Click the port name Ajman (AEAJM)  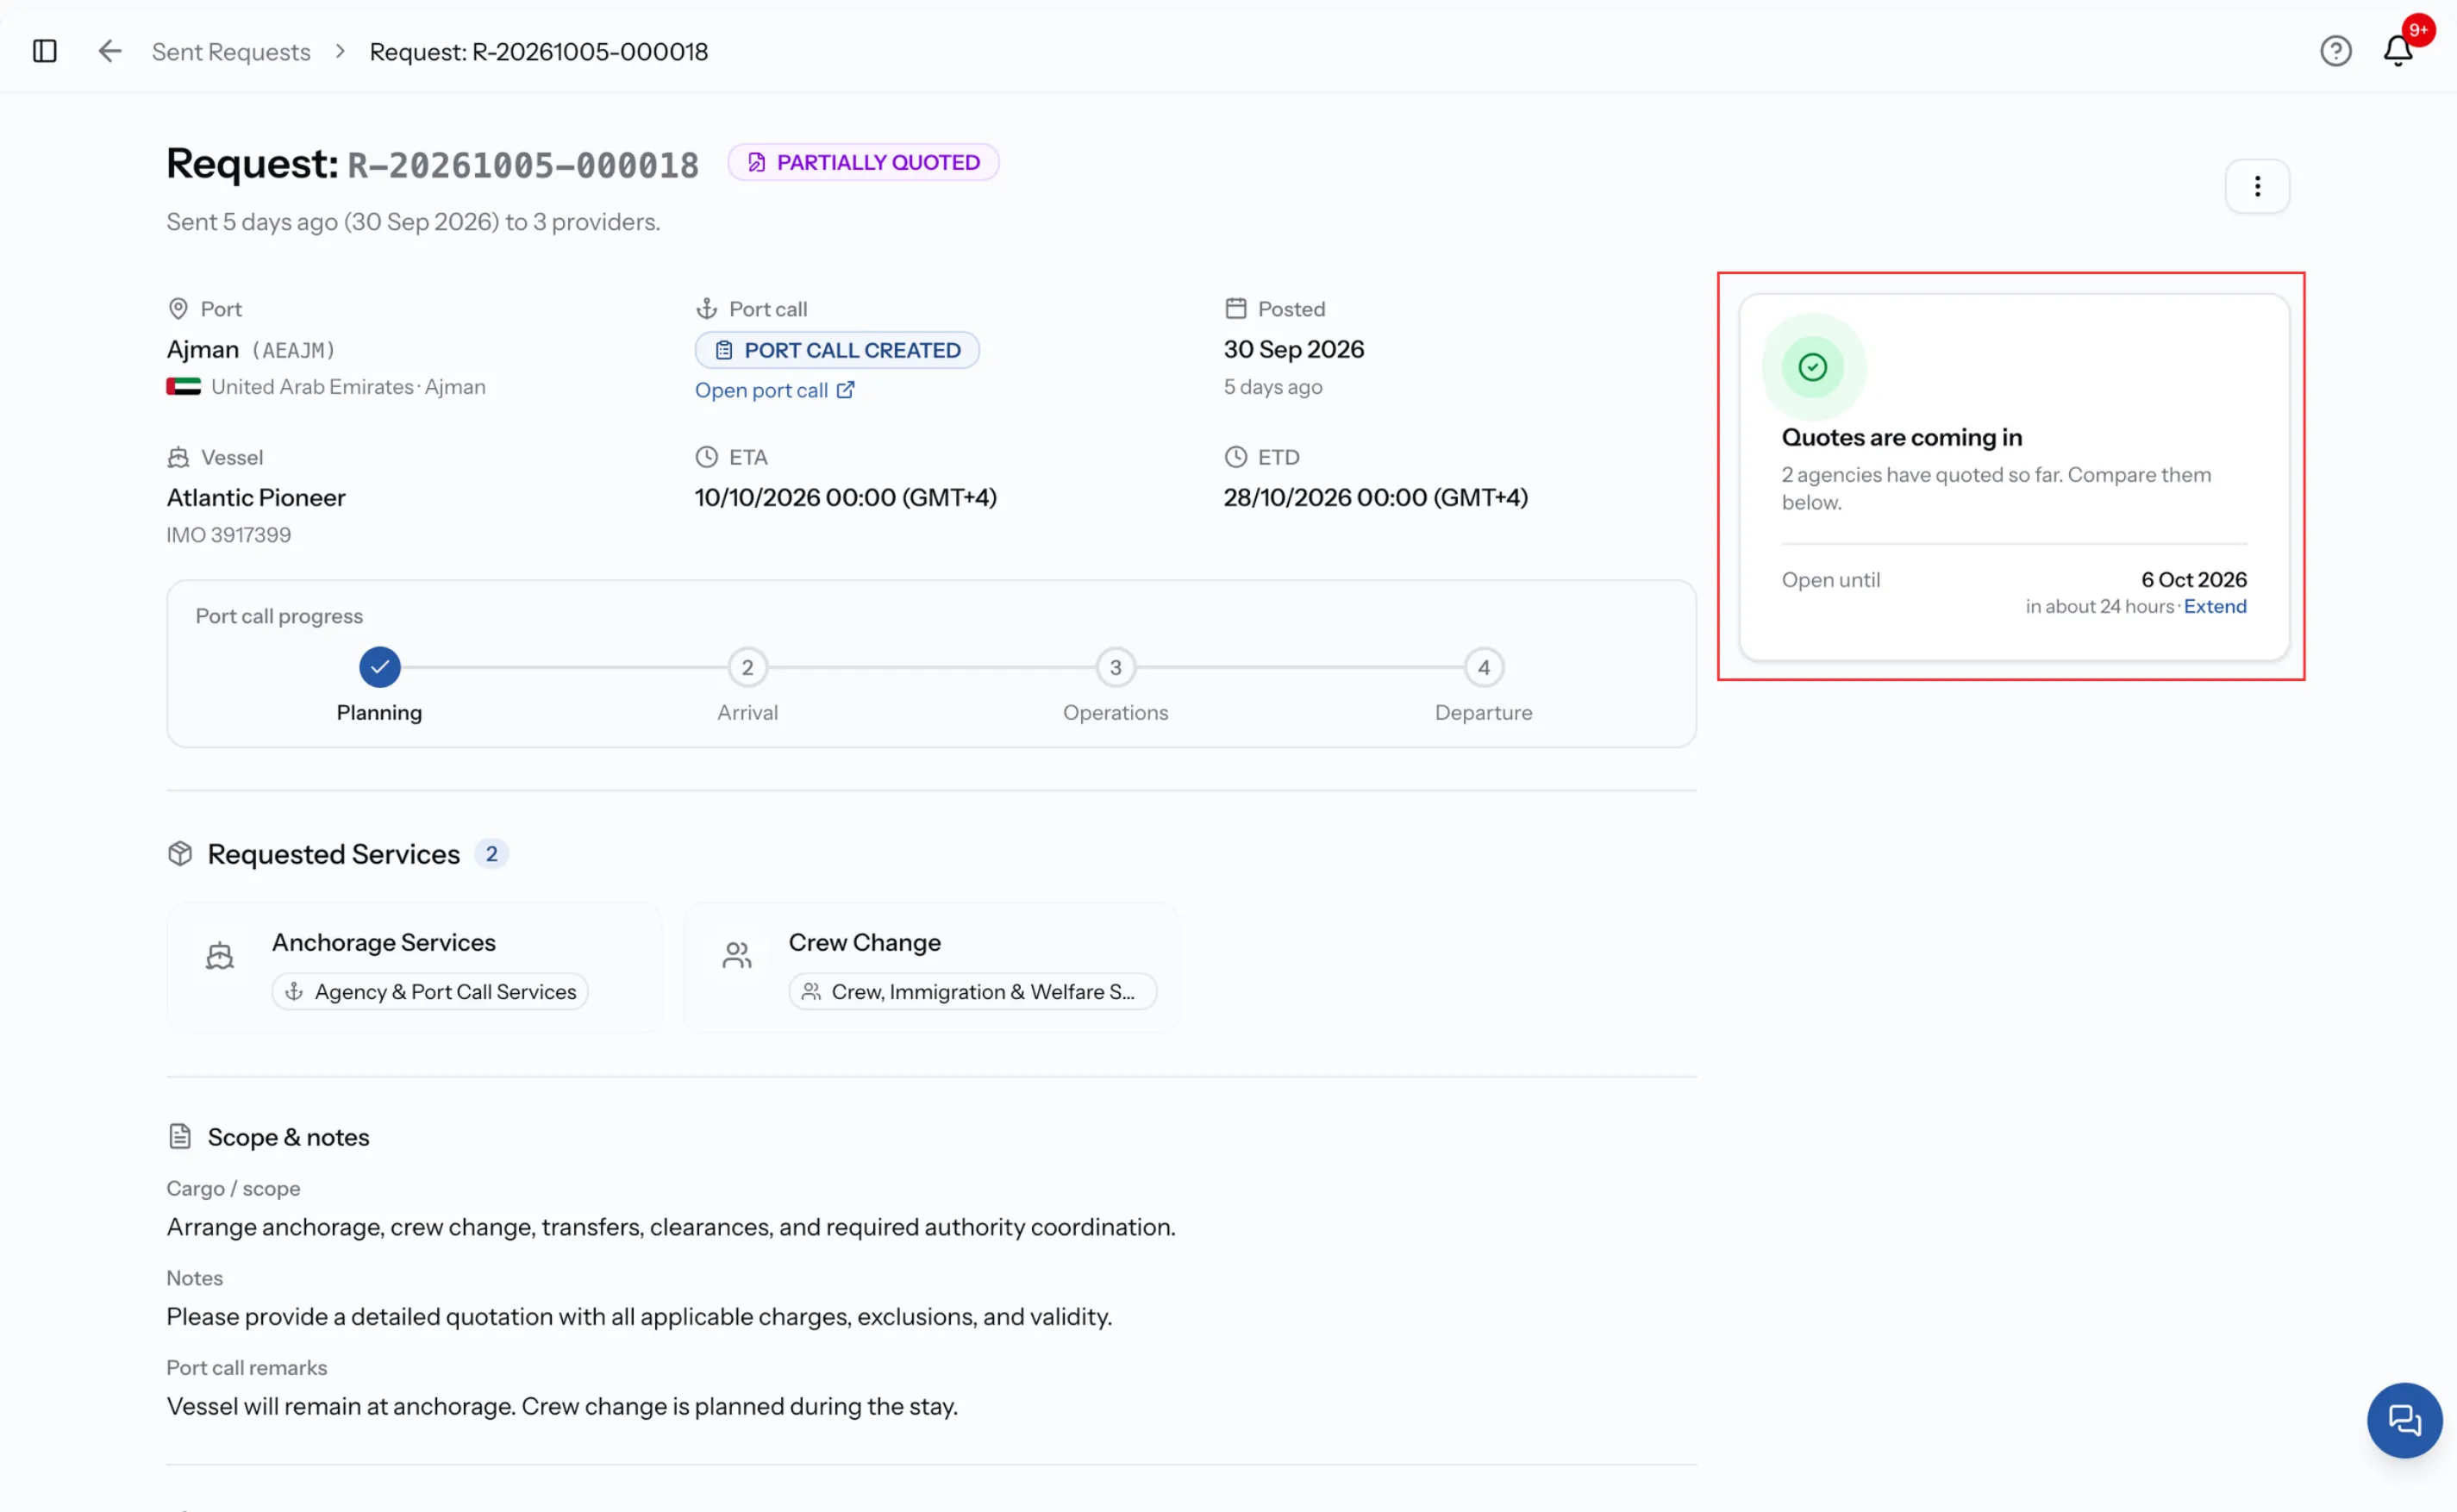point(251,350)
